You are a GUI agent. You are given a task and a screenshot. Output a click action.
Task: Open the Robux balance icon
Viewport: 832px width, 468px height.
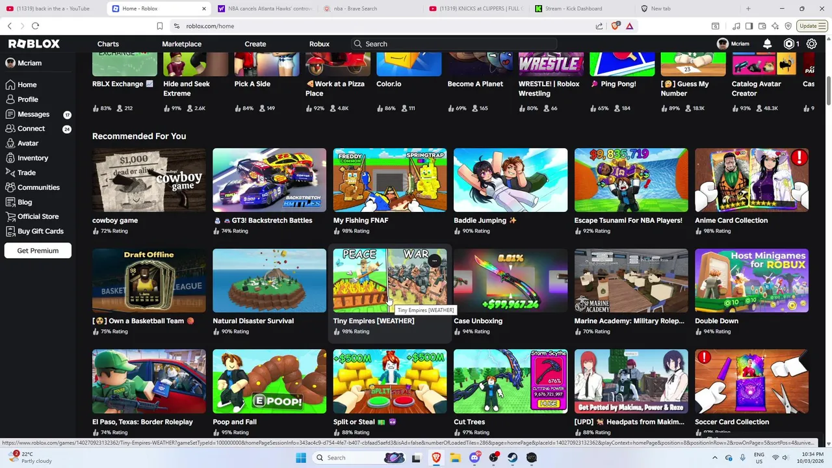pos(789,44)
